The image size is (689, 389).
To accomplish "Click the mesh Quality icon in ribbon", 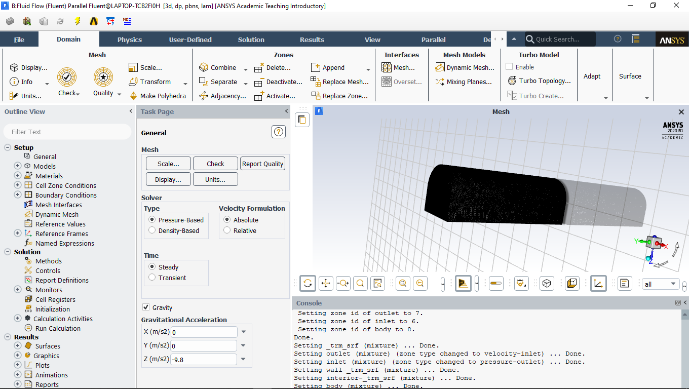I will pyautogui.click(x=103, y=77).
